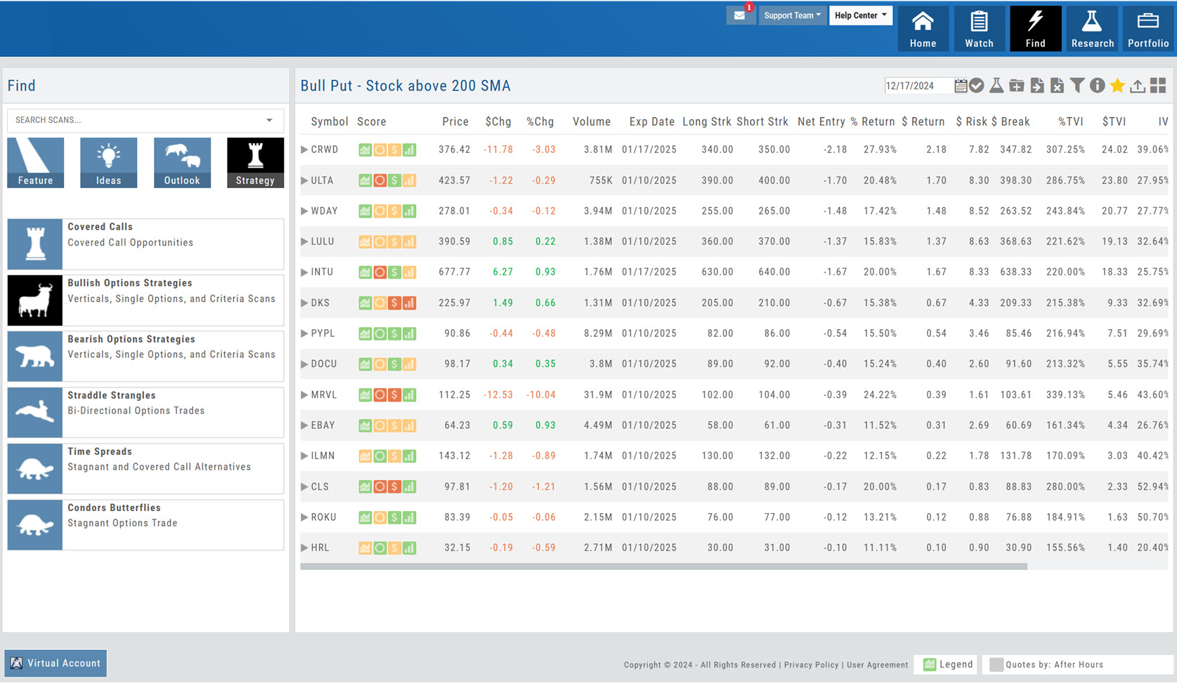Image resolution: width=1177 pixels, height=683 pixels.
Task: Open Bearish Options Strategies group
Action: point(145,357)
